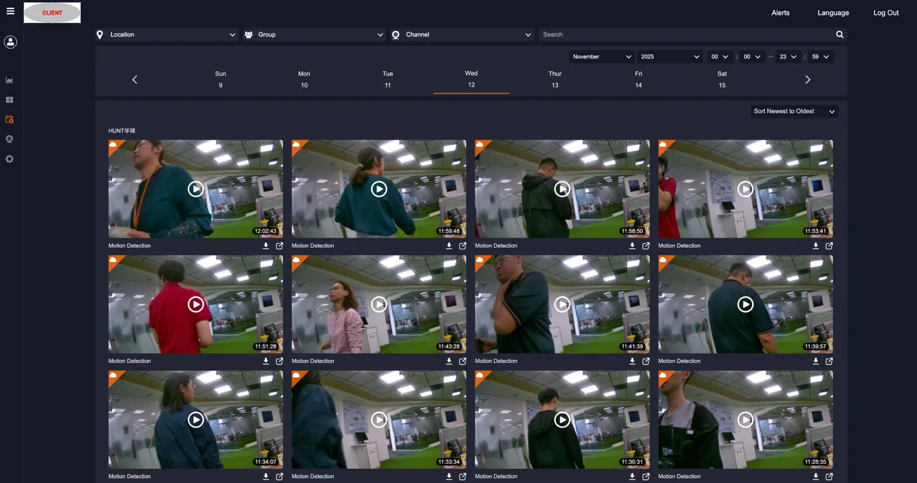917x483 pixels.
Task: Open the analytics chart view in the sidebar
Action: (x=9, y=79)
